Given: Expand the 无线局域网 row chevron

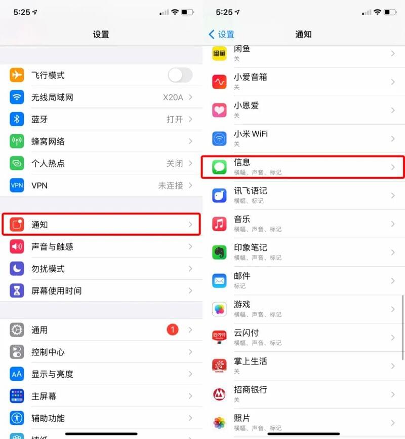Looking at the screenshot, I should click(x=190, y=97).
